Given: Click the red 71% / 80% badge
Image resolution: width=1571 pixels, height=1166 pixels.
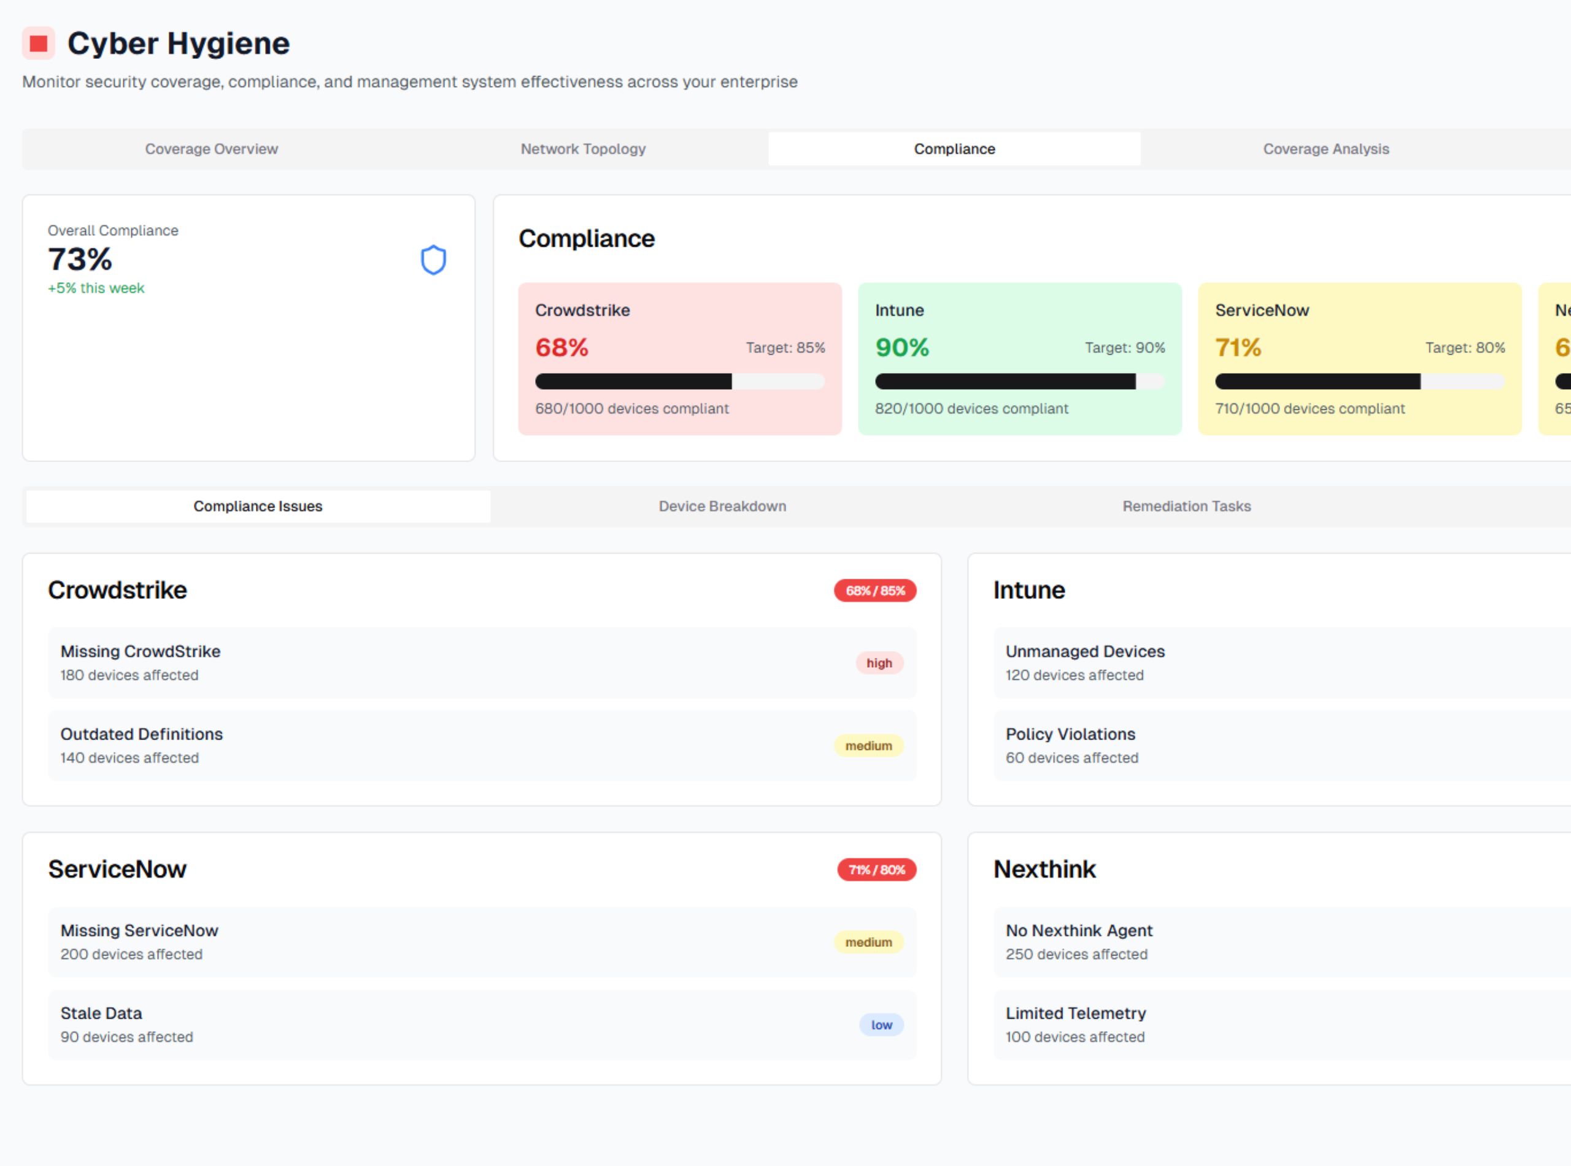Looking at the screenshot, I should click(876, 870).
